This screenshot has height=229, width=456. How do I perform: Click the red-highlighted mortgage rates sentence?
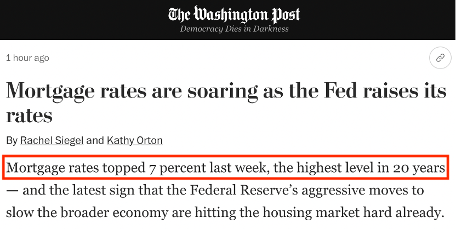point(226,168)
